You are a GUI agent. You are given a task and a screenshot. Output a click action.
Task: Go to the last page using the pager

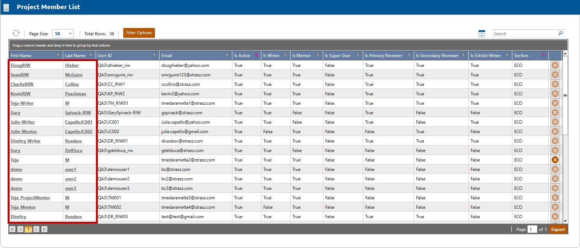pos(44,229)
